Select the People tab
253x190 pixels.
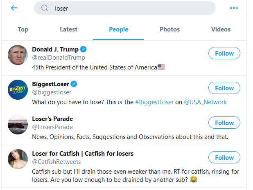point(119,29)
